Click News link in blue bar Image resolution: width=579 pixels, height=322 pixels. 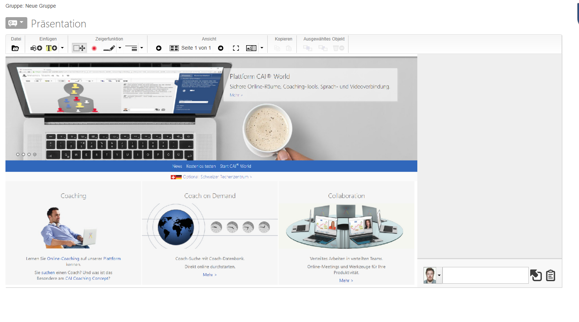click(x=177, y=166)
